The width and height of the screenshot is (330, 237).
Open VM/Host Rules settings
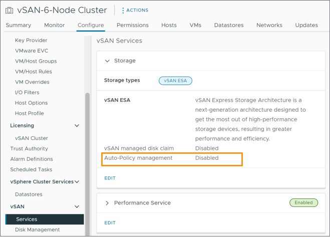34,72
